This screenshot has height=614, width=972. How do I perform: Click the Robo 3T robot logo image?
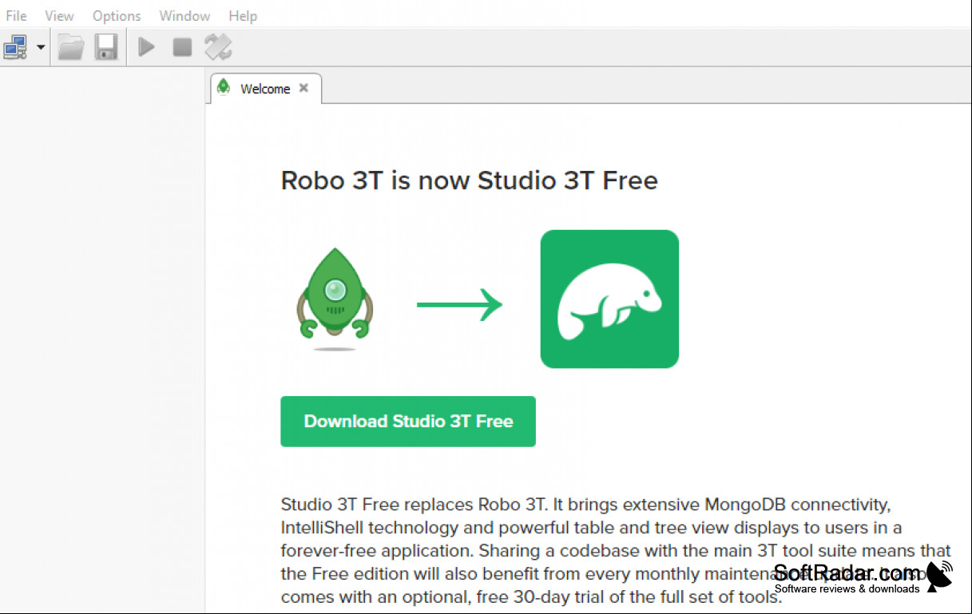coord(335,299)
